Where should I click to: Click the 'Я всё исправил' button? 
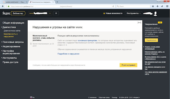(x=128, y=65)
